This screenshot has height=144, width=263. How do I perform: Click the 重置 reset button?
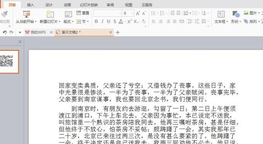83,13
